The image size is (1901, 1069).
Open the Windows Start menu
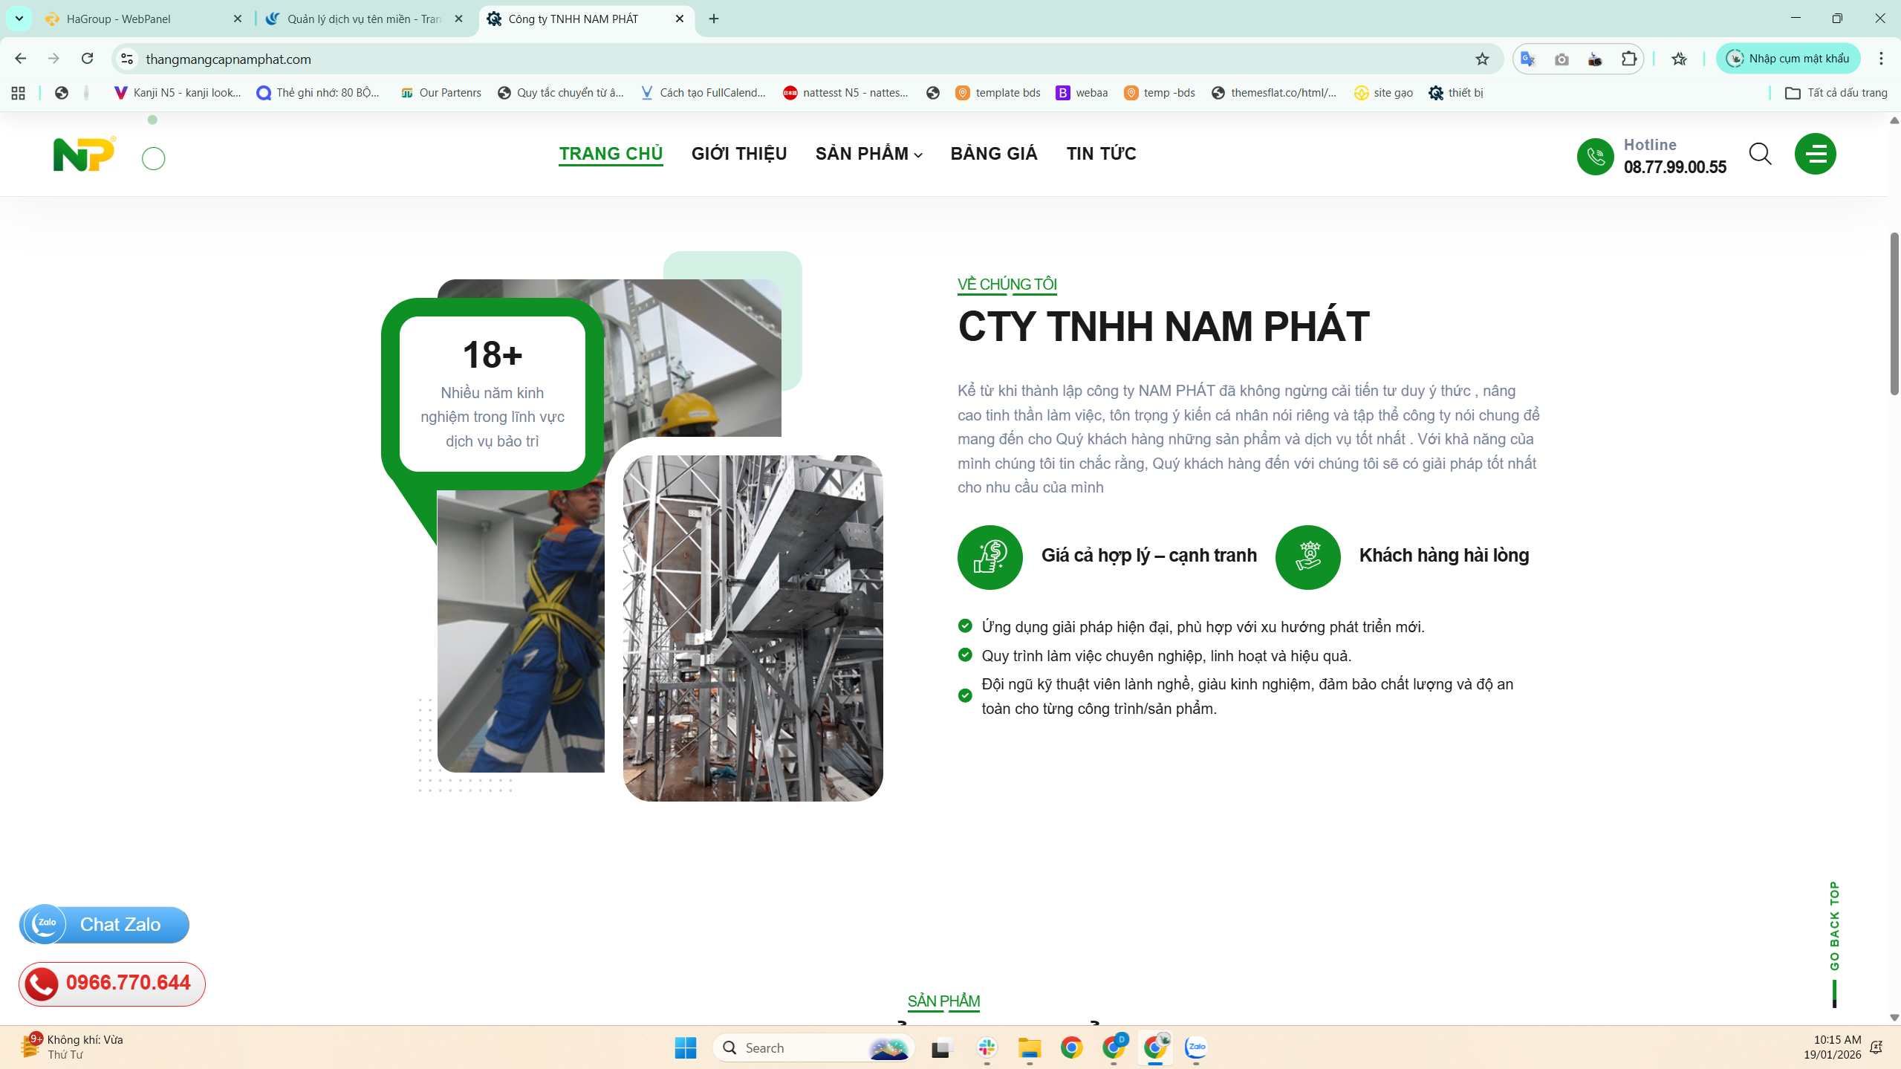pos(685,1047)
